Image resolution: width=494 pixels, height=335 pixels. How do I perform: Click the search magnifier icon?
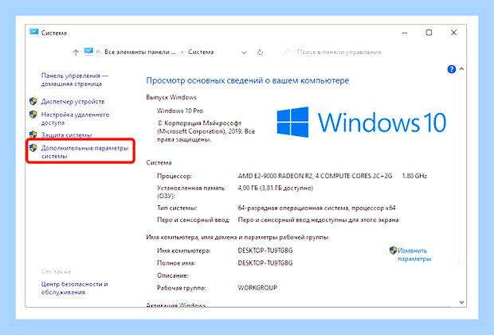point(286,52)
